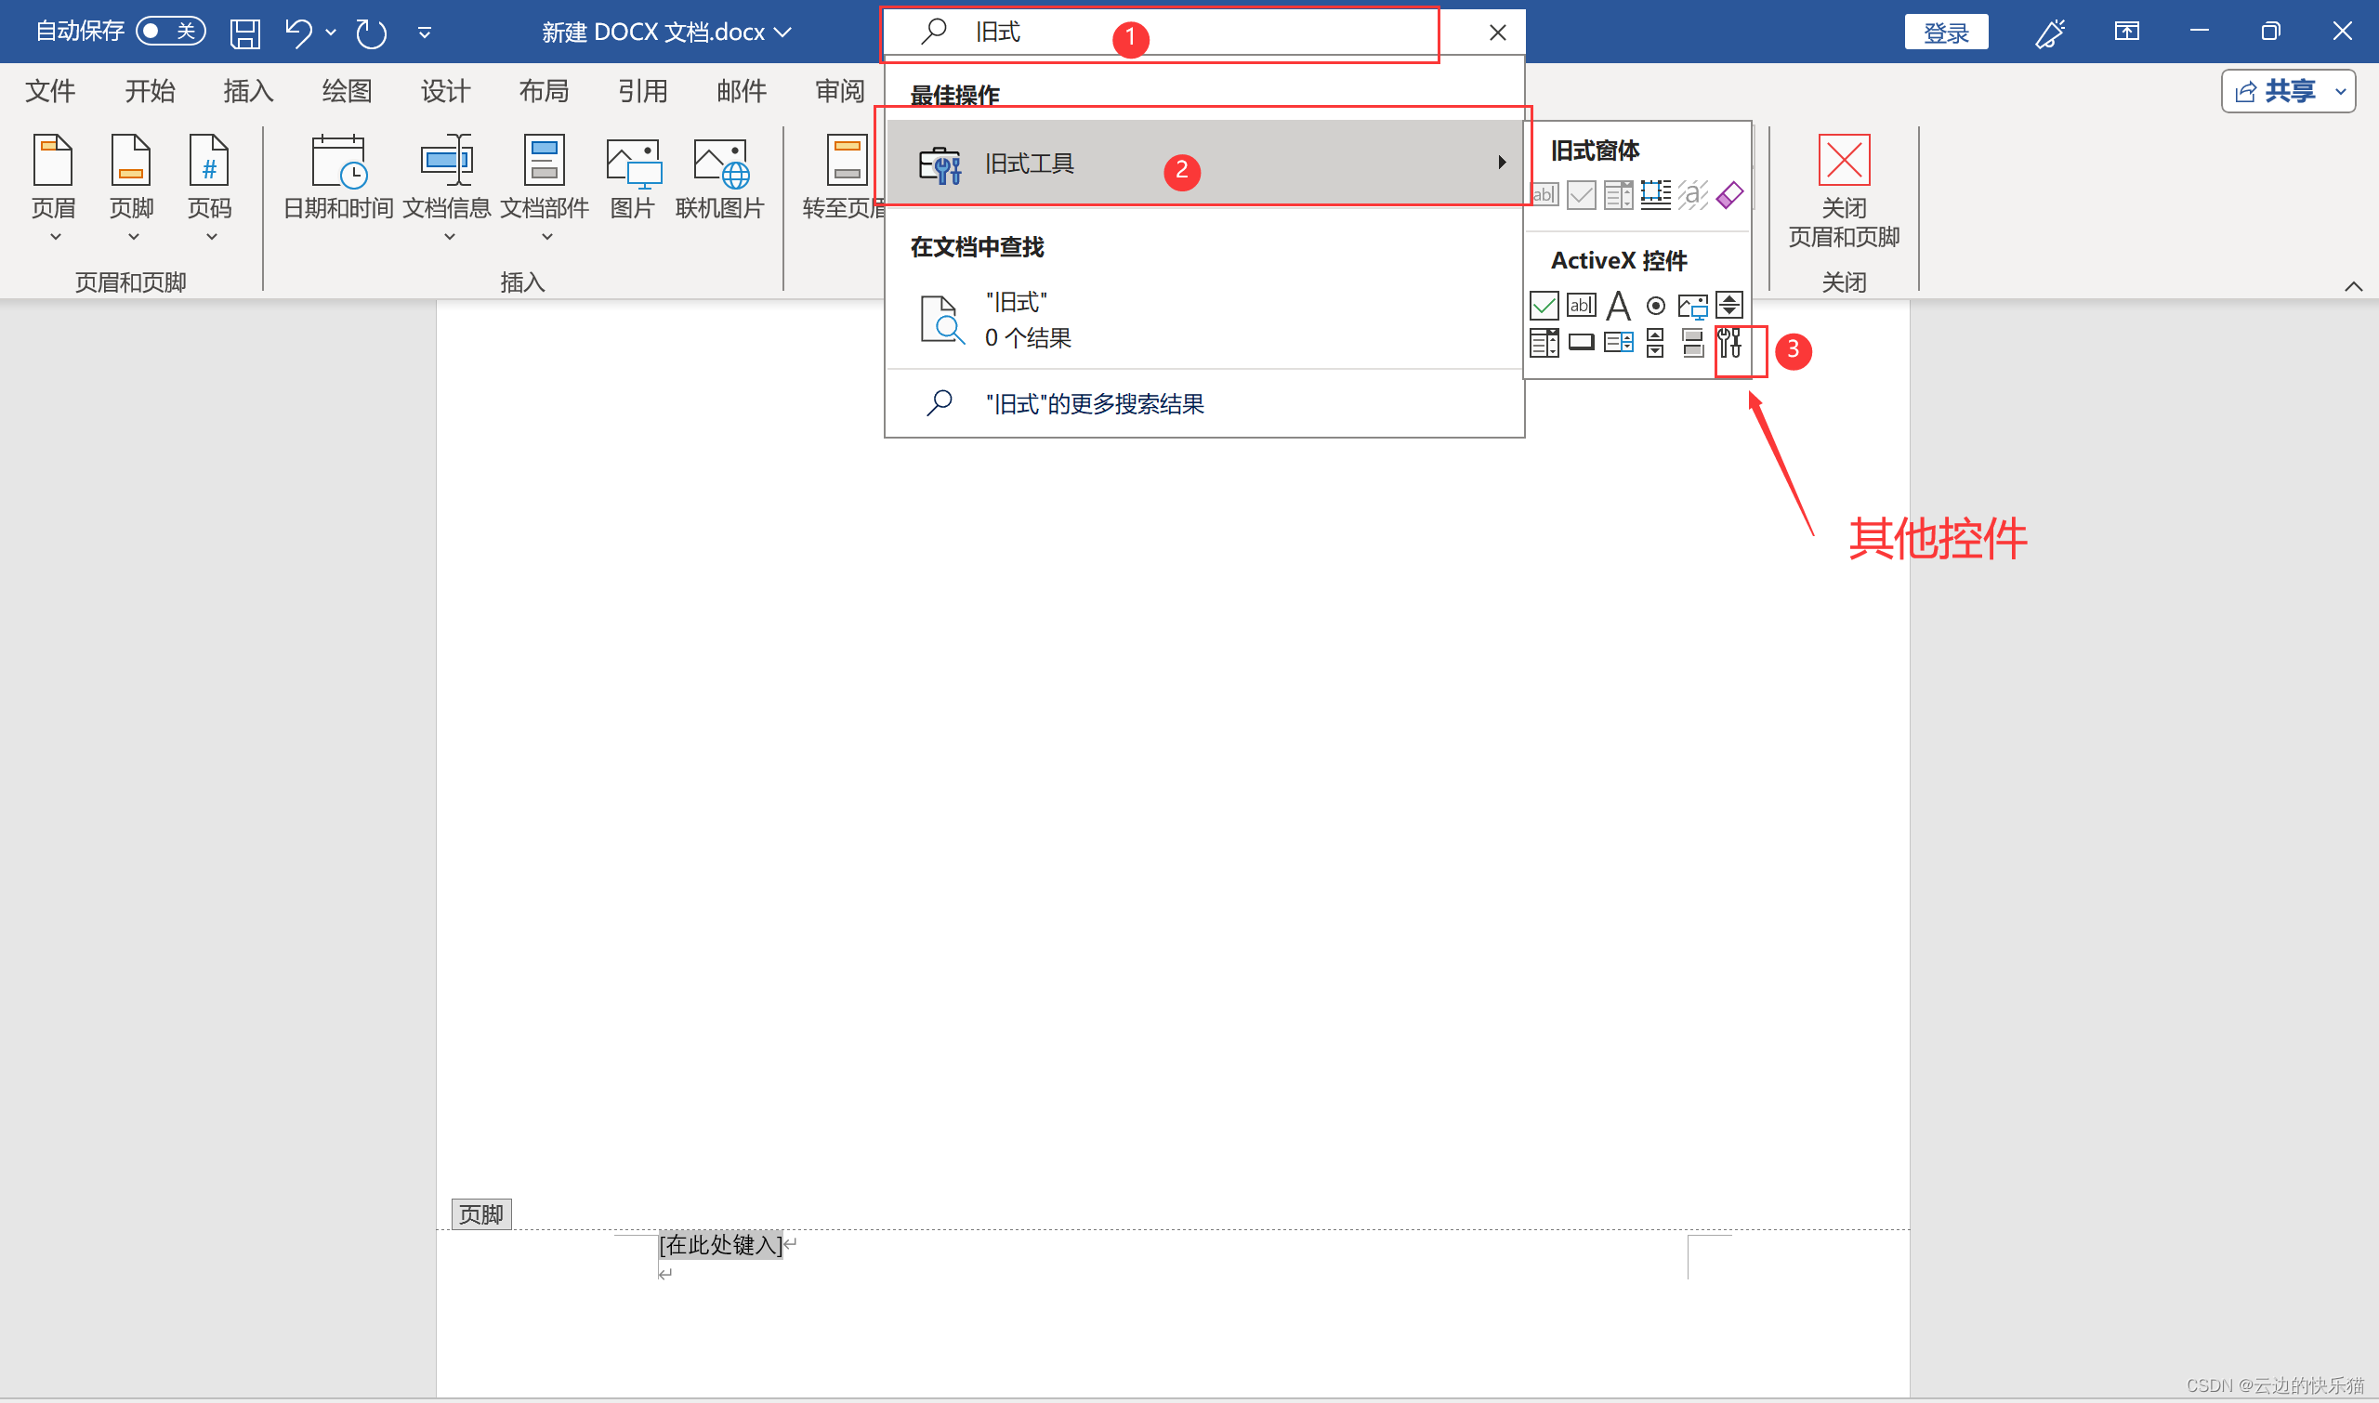Image resolution: width=2379 pixels, height=1403 pixels.
Task: Insert the ActiveX label control
Action: [1618, 306]
